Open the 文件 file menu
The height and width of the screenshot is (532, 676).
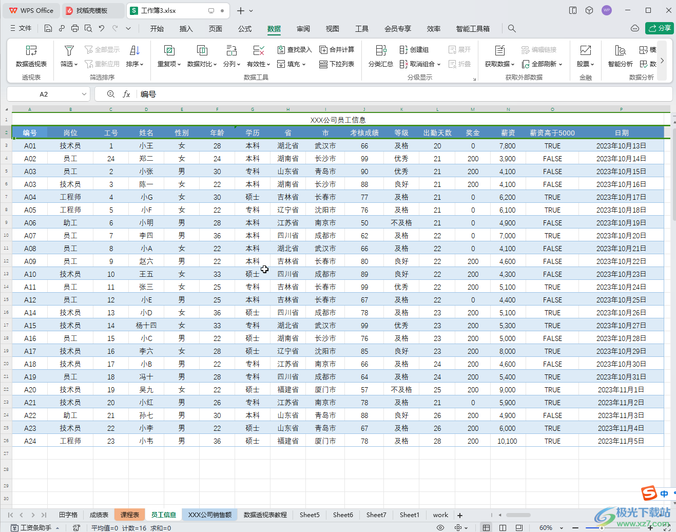tap(21, 28)
